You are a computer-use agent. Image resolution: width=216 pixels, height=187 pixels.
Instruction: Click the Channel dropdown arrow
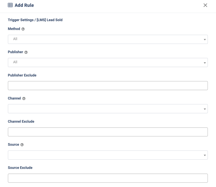tap(205, 109)
